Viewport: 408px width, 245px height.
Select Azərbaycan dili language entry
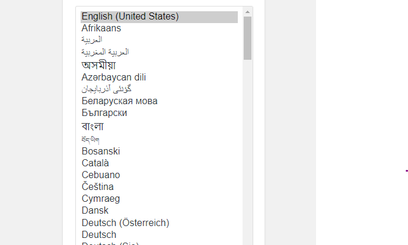click(x=159, y=78)
